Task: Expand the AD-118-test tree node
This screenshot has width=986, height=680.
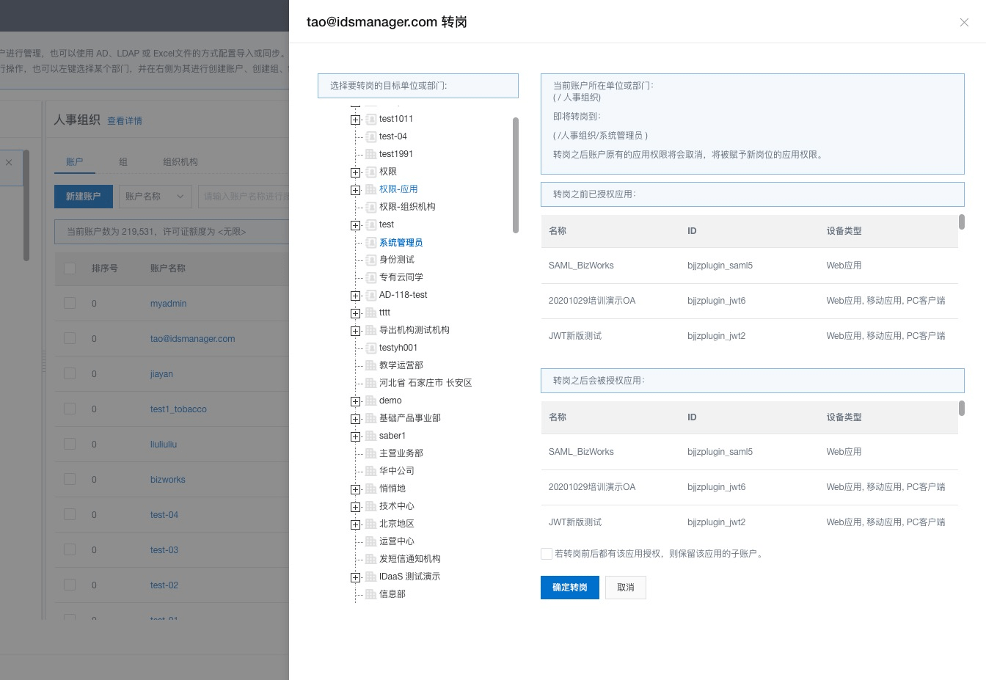Action: (x=356, y=296)
